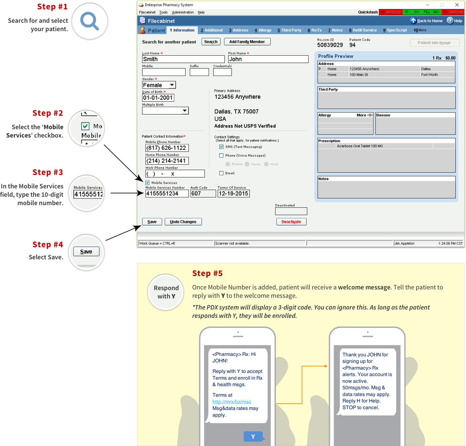Image resolution: width=466 pixels, height=446 pixels.
Task: Click 'Scanner not available.' in the status bar
Action: click(260, 243)
